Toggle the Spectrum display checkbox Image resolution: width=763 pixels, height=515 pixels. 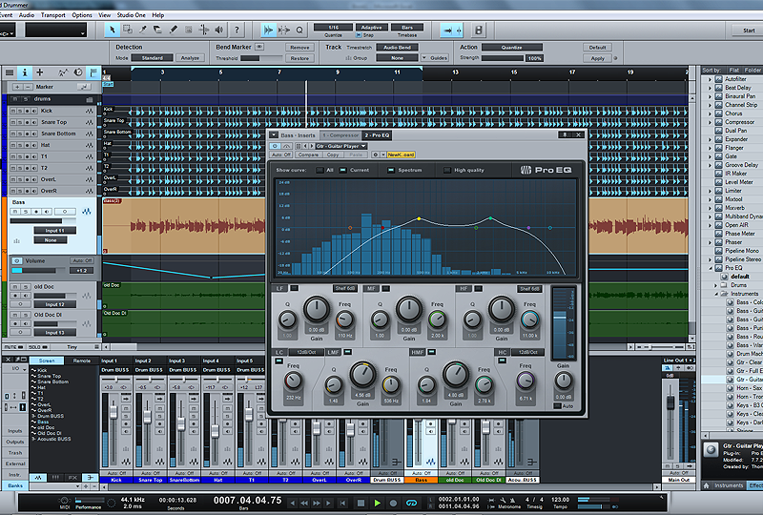(x=391, y=170)
